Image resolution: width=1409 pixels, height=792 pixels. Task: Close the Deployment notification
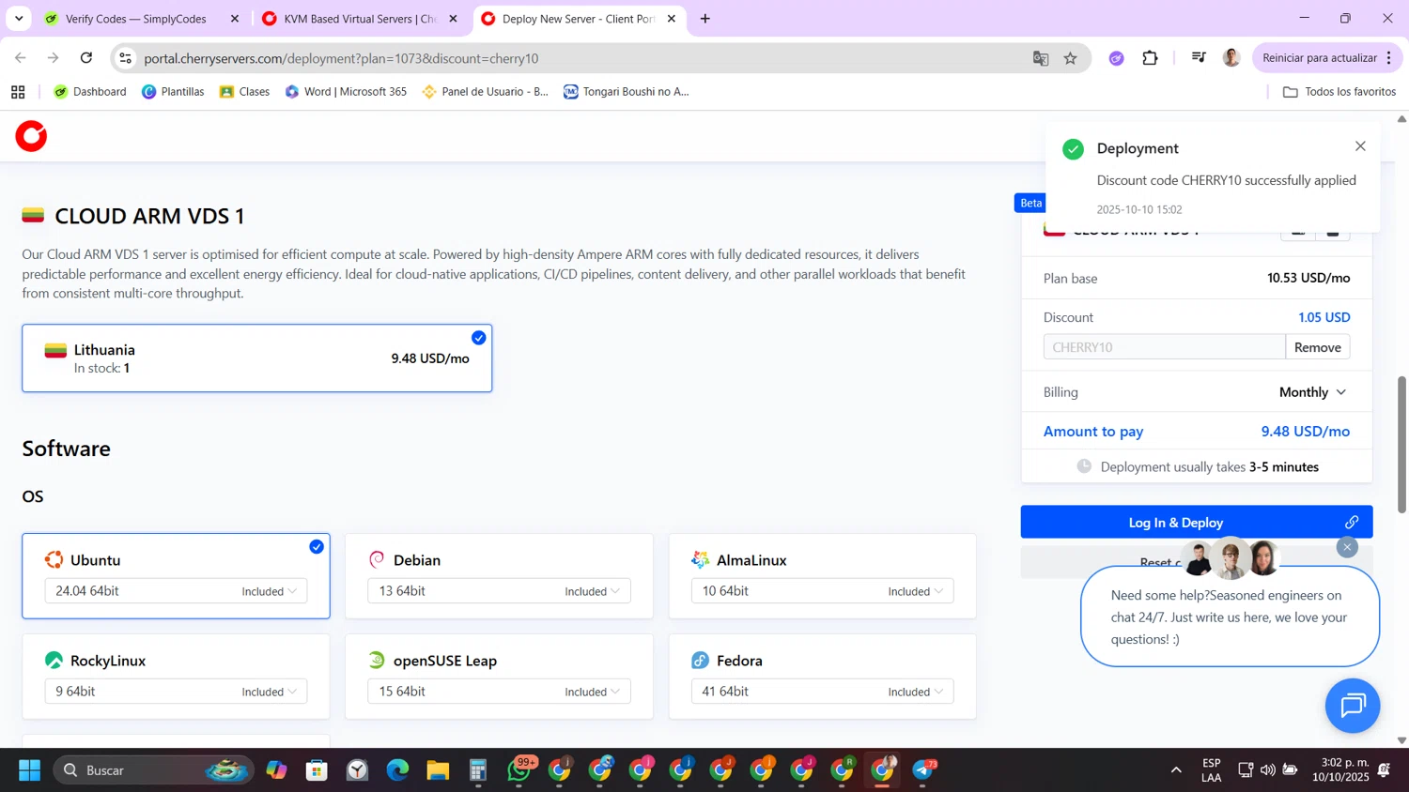pos(1360,146)
